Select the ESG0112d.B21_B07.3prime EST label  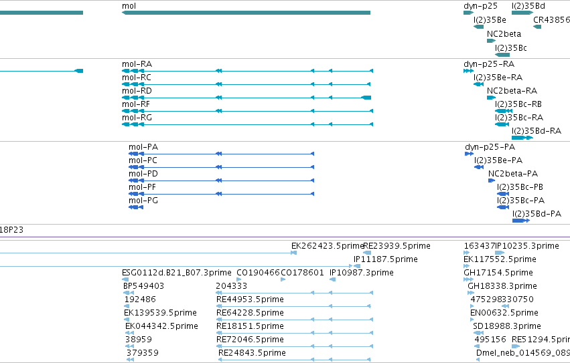(x=177, y=273)
